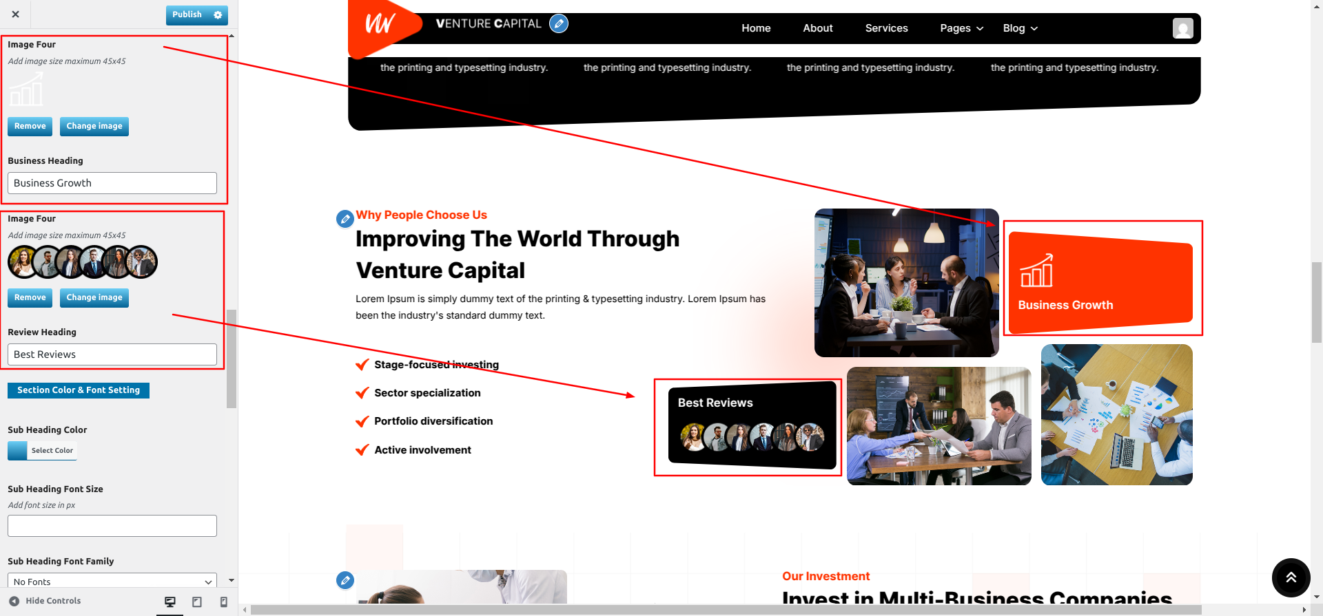
Task: Open the Services menu item
Action: pos(886,28)
